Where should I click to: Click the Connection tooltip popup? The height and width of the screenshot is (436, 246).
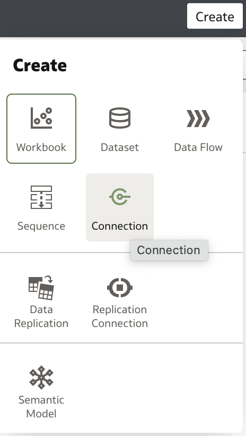(x=169, y=250)
